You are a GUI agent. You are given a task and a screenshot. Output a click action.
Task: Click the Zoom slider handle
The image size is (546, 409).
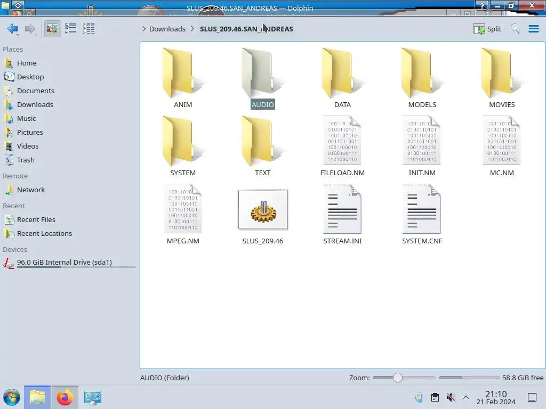point(397,378)
